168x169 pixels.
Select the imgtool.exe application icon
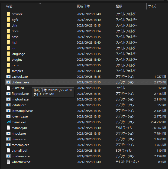[8, 99]
